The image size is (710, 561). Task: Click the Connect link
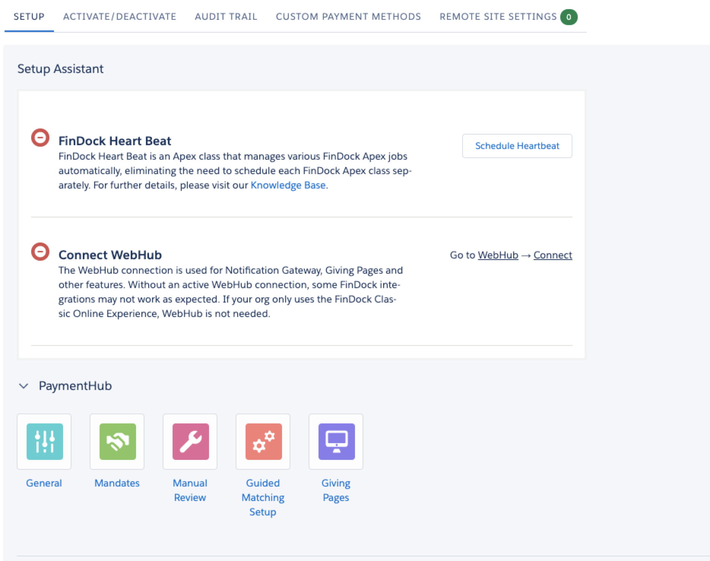tap(553, 255)
